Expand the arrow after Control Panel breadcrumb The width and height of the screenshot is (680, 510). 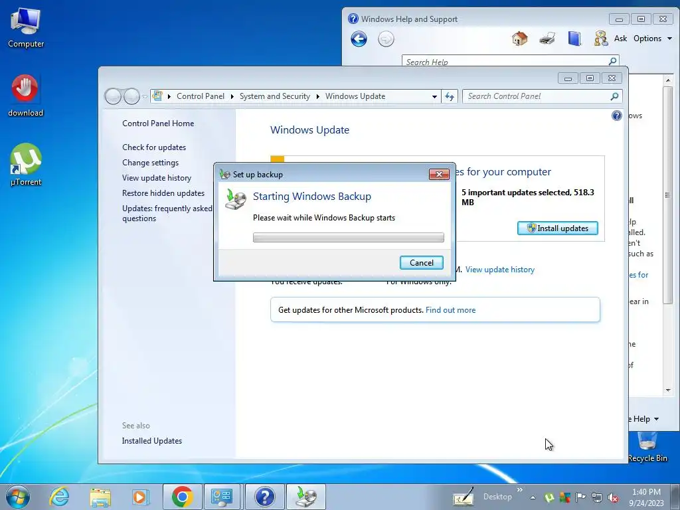tap(232, 96)
